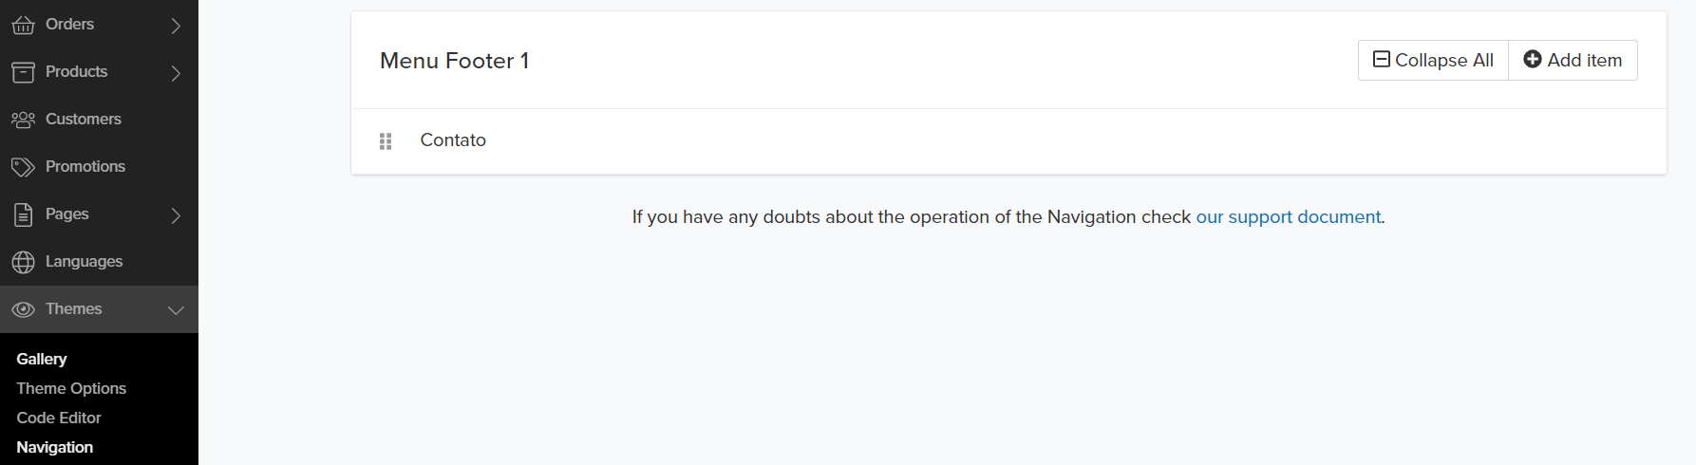The height and width of the screenshot is (465, 1696).
Task: Click the Languages globe icon
Action: point(23,262)
